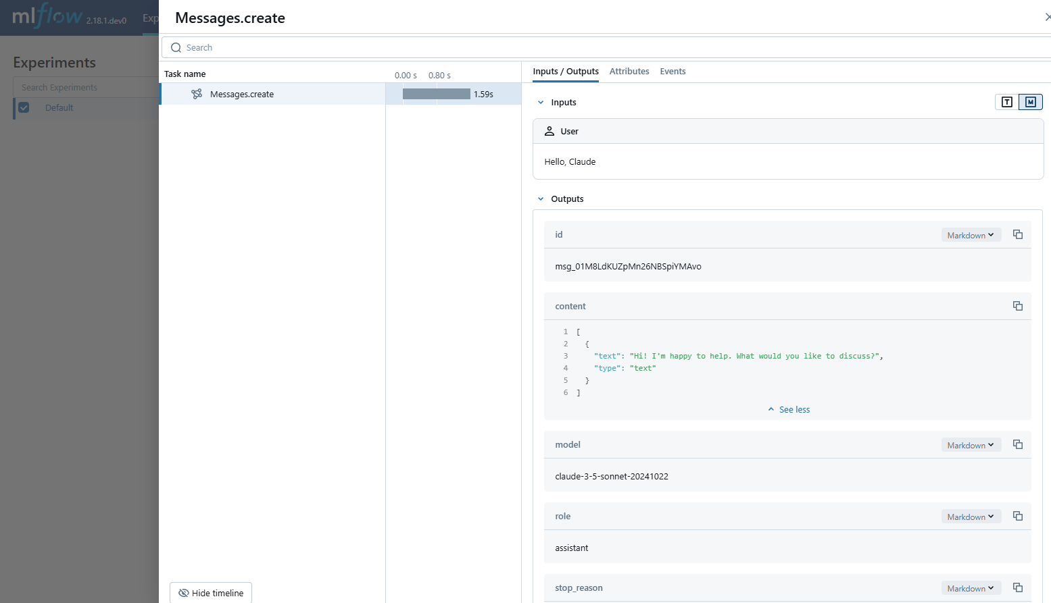Copy the model output value

[1018, 444]
